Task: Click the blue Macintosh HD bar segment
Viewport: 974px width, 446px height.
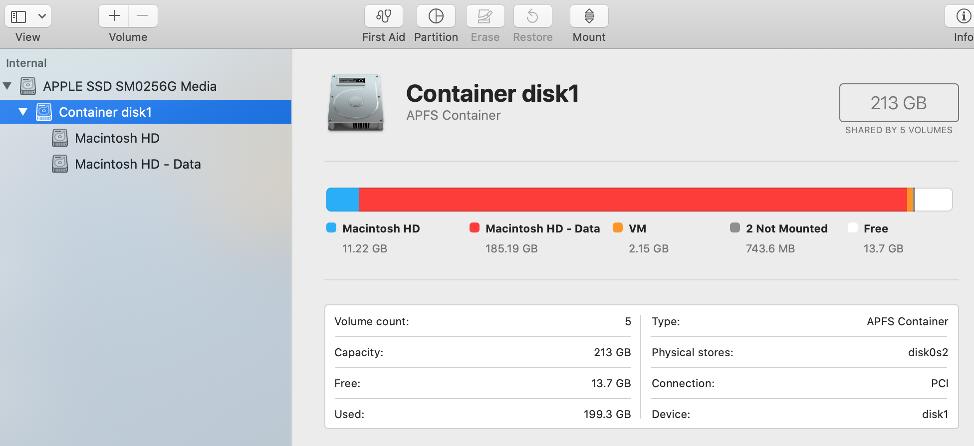Action: (x=343, y=200)
